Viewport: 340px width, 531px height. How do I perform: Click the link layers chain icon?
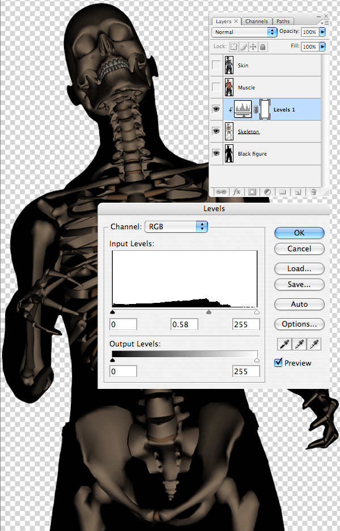tap(221, 192)
